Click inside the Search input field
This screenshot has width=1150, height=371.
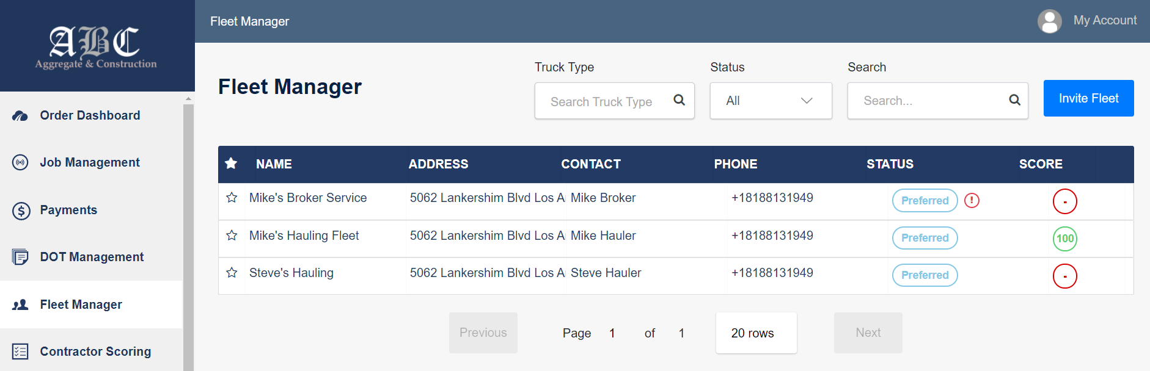click(x=923, y=100)
